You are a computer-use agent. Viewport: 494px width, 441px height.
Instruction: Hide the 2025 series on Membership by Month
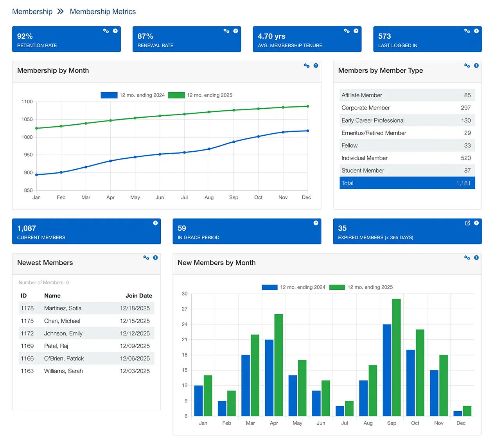(176, 95)
